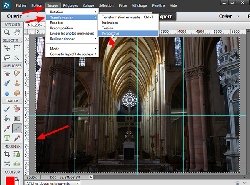
Task: Select the Move tool
Action: 7,47
